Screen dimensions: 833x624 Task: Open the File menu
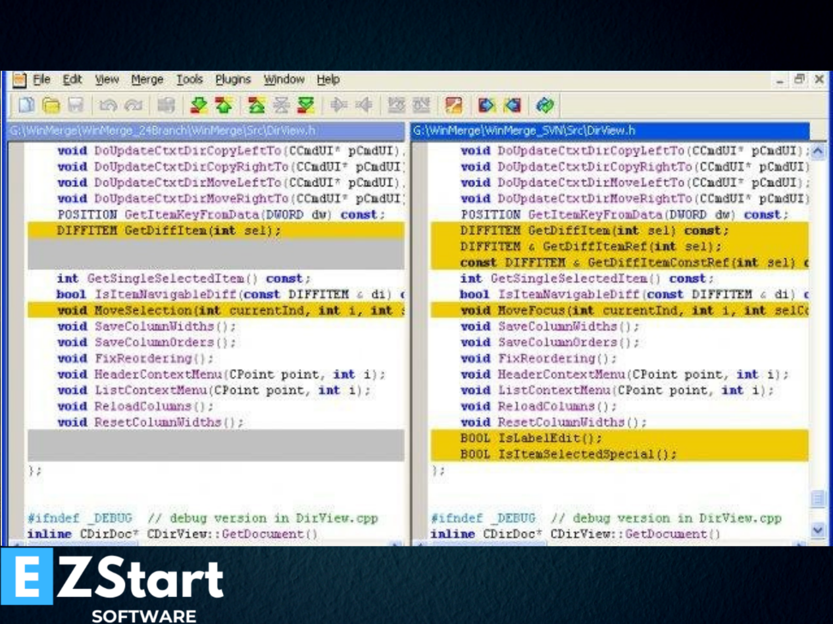(x=42, y=80)
